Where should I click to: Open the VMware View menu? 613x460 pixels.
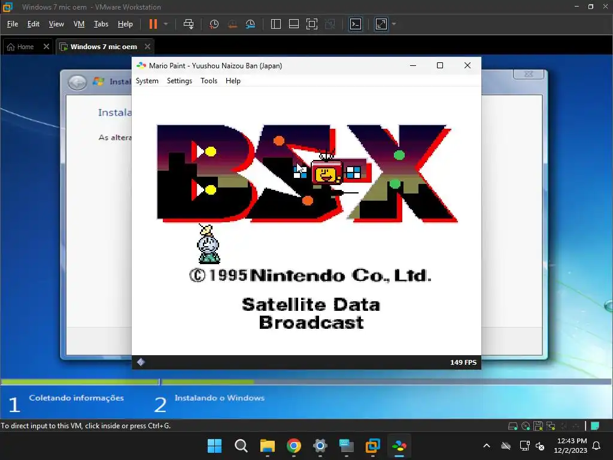pos(56,24)
